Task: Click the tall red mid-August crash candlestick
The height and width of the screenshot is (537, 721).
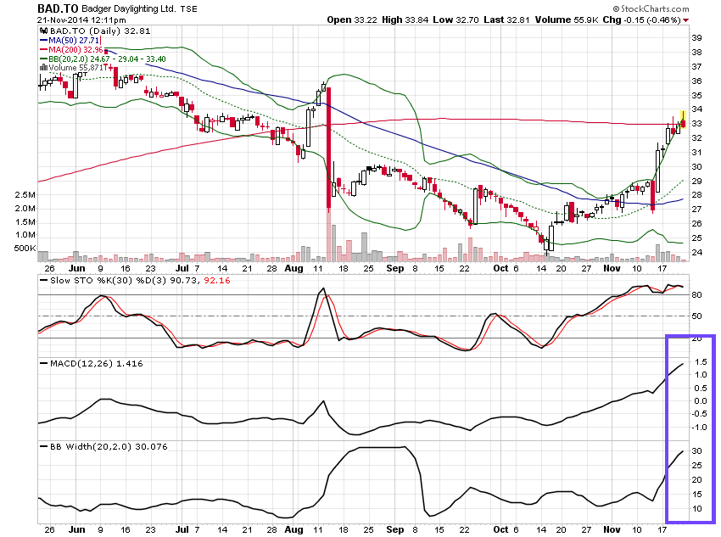Action: [x=329, y=148]
